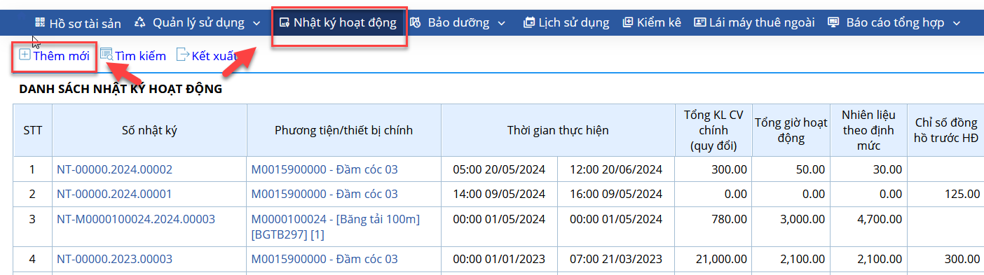Click the Quản lý sử dụng recycle icon
Image resolution: width=984 pixels, height=275 pixels.
(140, 23)
